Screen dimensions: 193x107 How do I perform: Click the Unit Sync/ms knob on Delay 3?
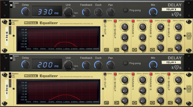pos(68,12)
